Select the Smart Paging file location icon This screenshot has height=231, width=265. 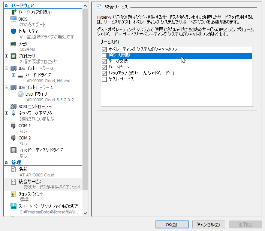pos(13,206)
